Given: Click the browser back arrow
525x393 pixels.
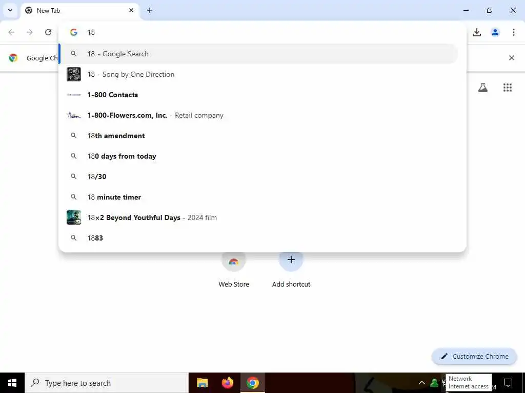Looking at the screenshot, I should click(11, 32).
